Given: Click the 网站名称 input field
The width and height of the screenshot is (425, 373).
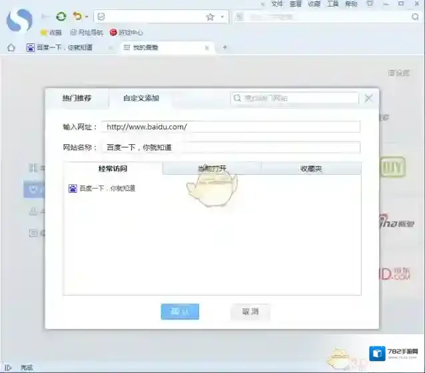Looking at the screenshot, I should 230,147.
